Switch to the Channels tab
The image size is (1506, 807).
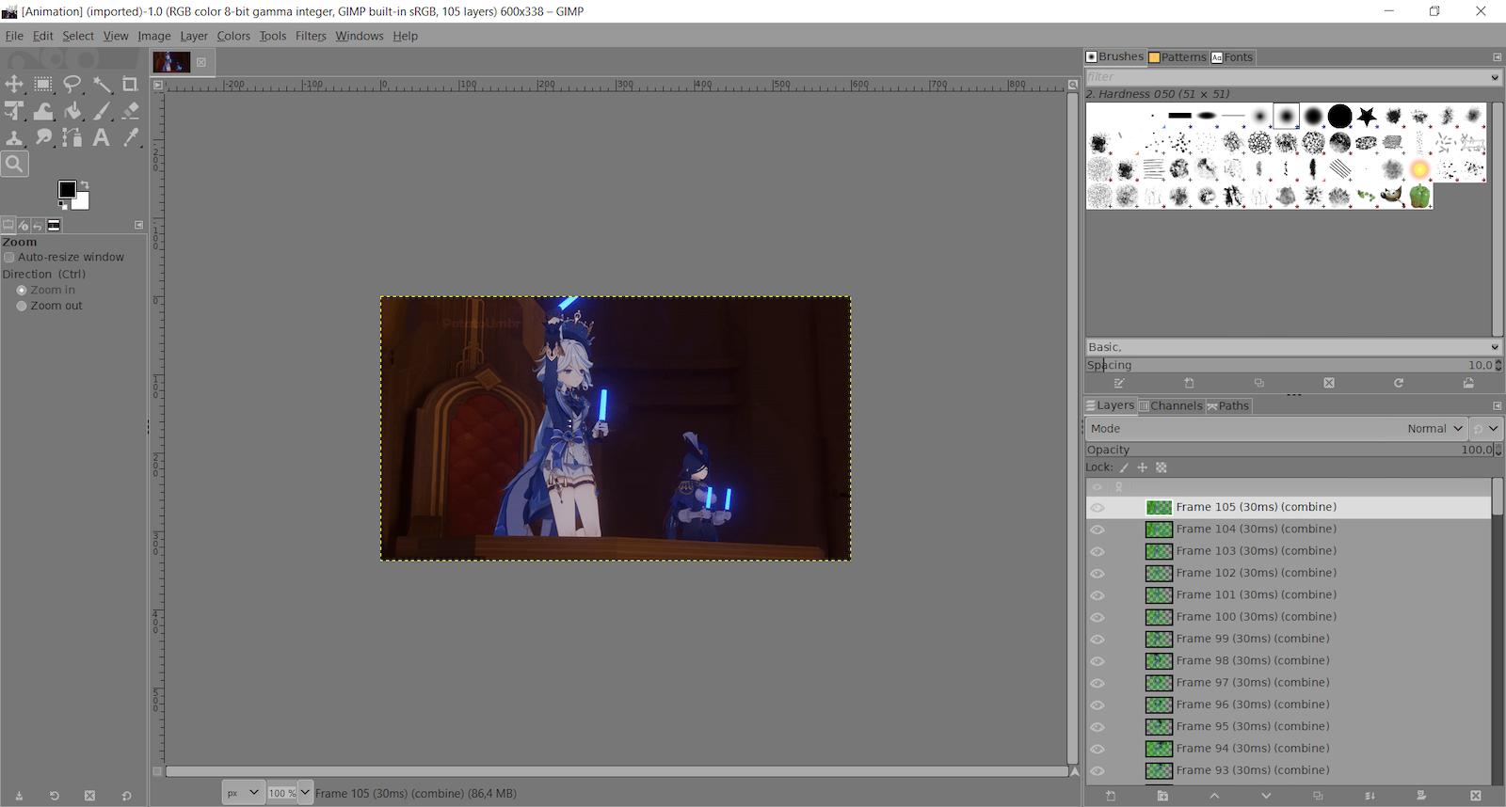pyautogui.click(x=1171, y=406)
